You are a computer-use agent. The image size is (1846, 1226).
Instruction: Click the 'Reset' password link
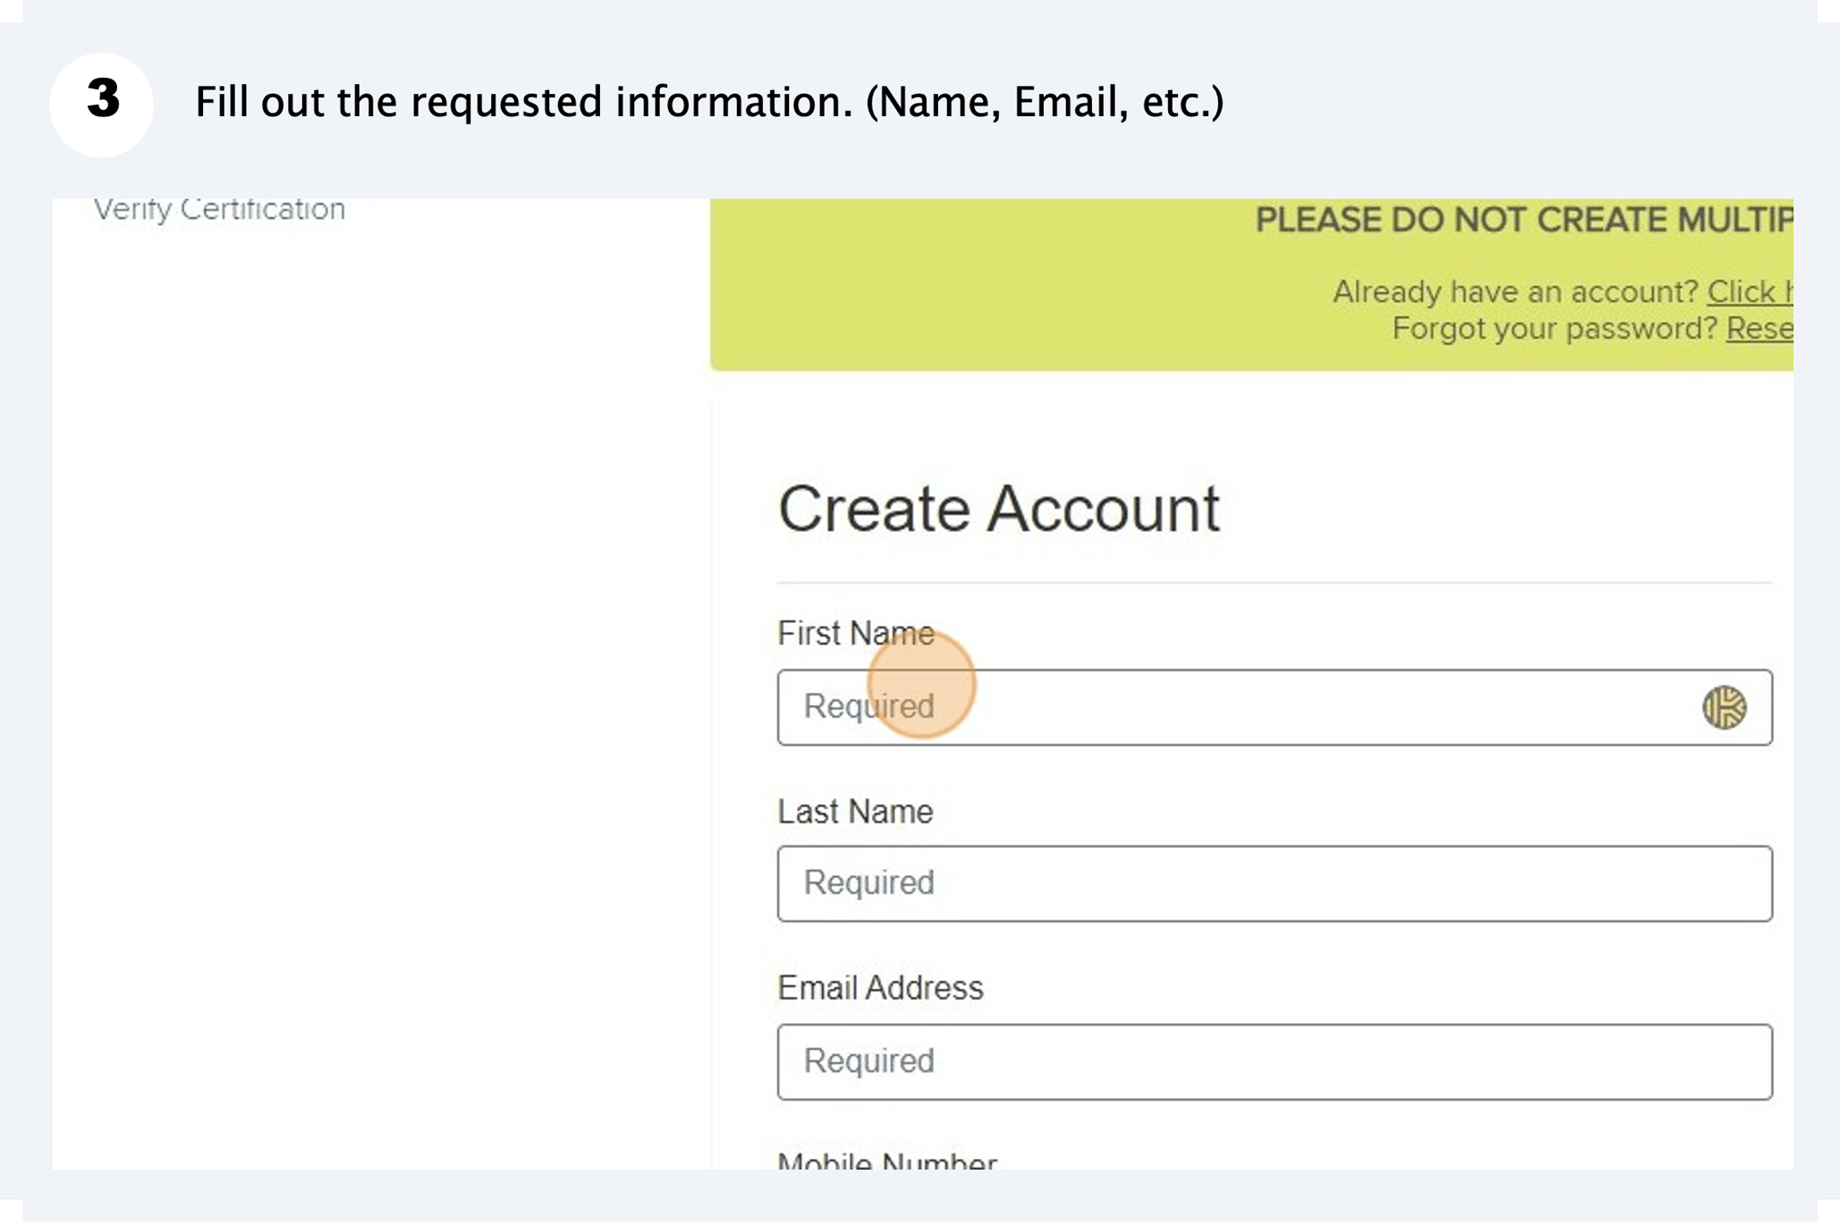pos(1762,329)
